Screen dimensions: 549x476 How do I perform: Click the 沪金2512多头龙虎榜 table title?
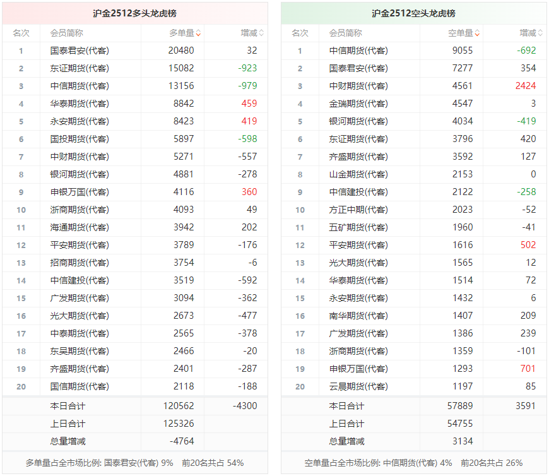(x=135, y=13)
